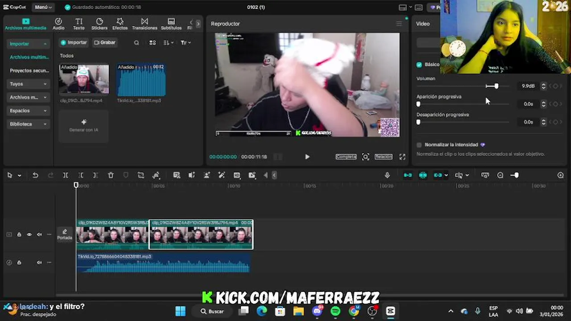Mute the audio track speaker icon
Image resolution: width=571 pixels, height=321 pixels.
[39, 263]
